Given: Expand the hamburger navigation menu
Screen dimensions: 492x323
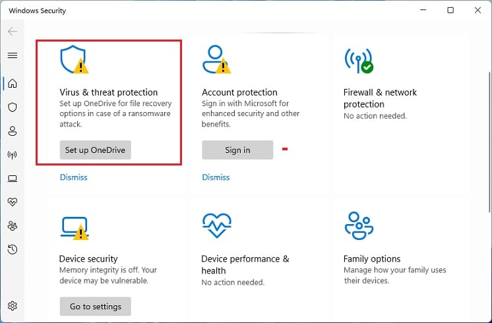Looking at the screenshot, I should (12, 55).
